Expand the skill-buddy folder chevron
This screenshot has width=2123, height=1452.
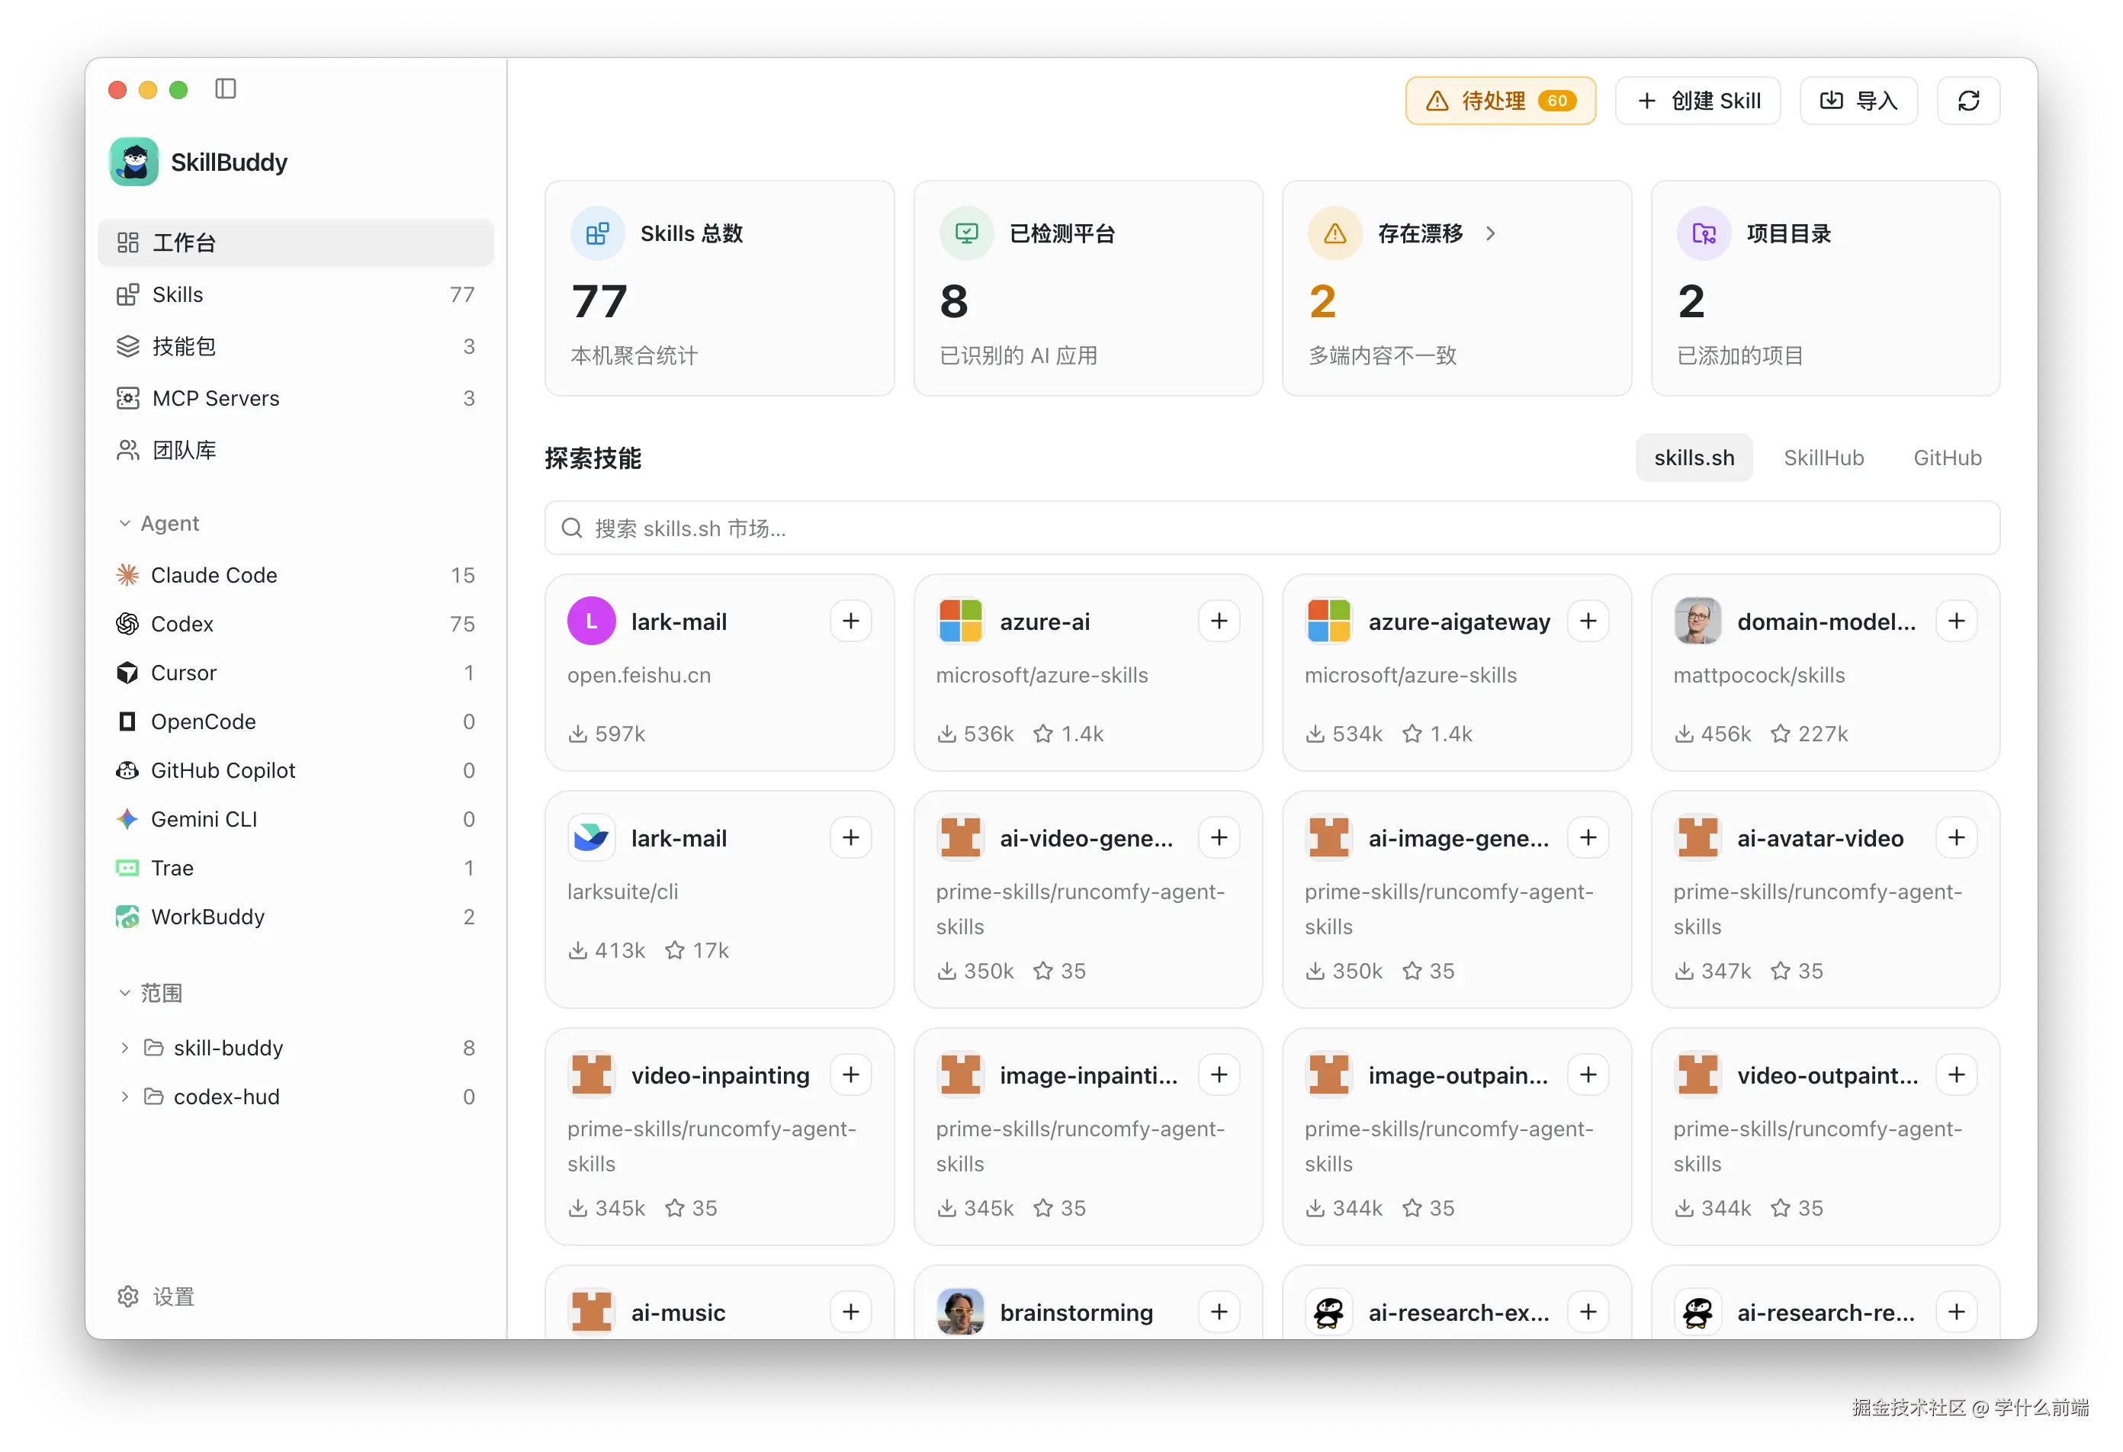(x=124, y=1048)
